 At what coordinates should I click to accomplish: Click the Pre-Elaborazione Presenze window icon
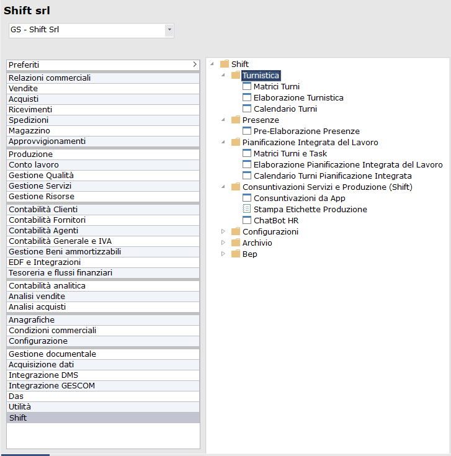[x=247, y=132]
